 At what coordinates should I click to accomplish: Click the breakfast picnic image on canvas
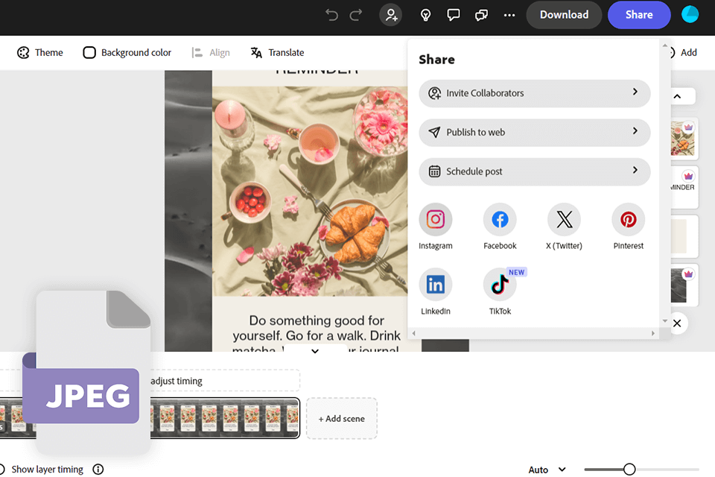(310, 191)
